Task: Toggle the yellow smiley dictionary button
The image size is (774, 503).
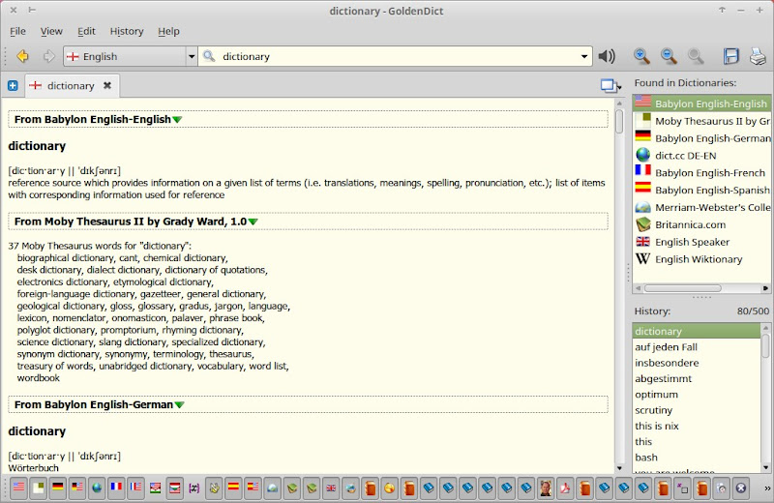Action: [390, 488]
